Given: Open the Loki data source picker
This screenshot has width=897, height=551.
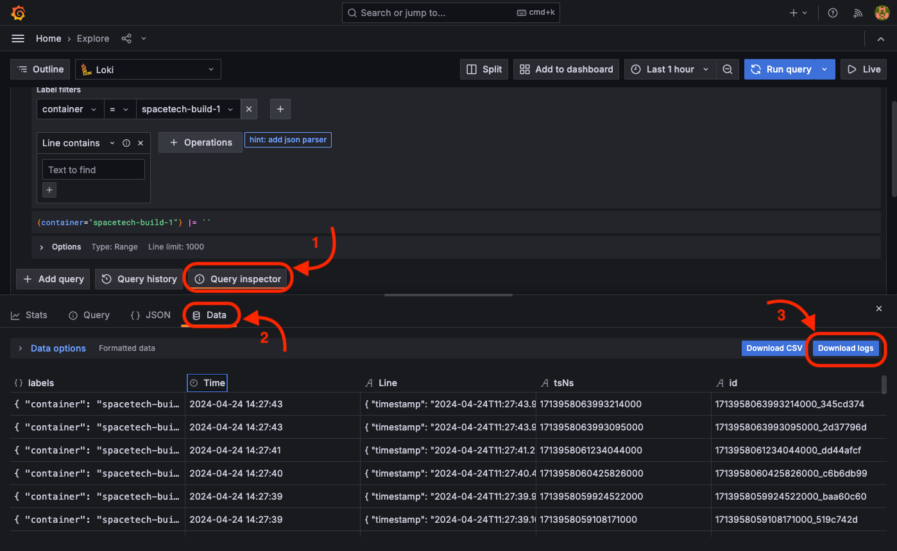Looking at the screenshot, I should [x=148, y=69].
